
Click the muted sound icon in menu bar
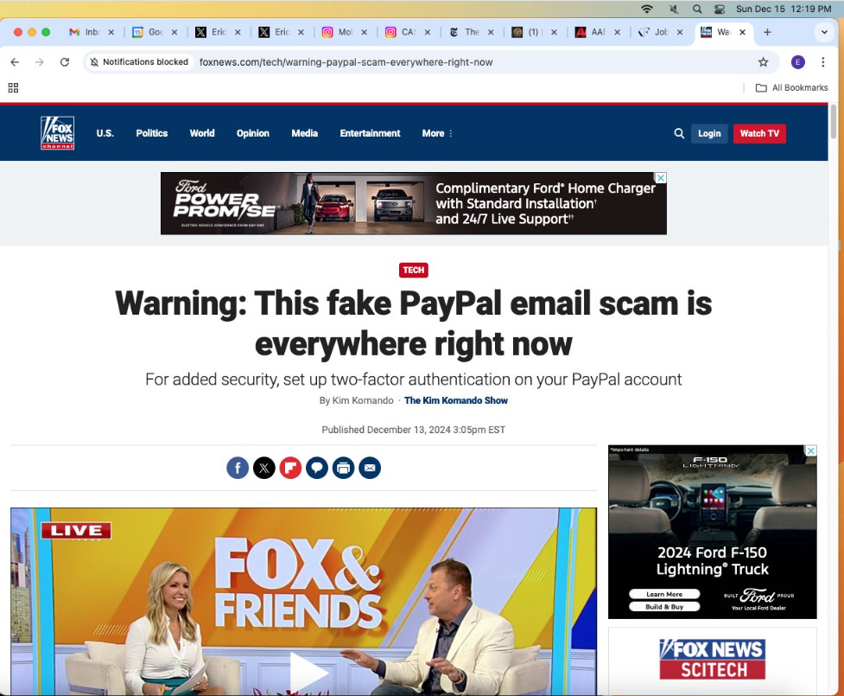pos(673,9)
